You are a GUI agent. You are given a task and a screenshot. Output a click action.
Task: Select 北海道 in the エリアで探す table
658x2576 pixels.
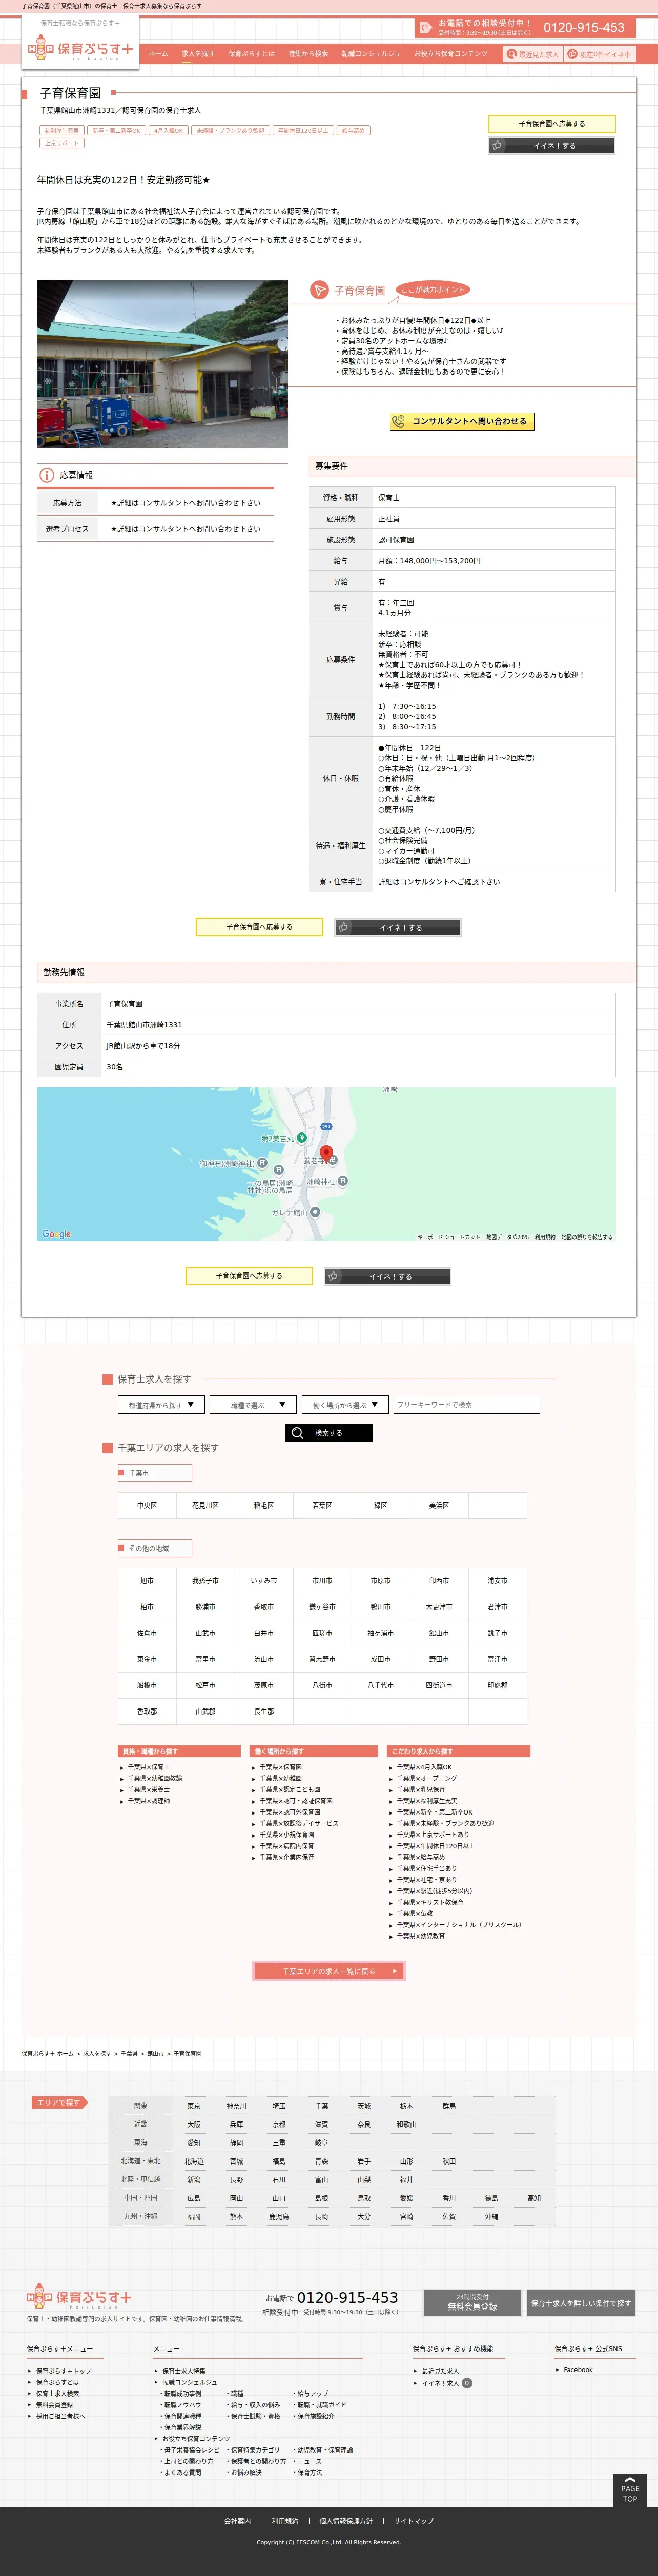tap(194, 2162)
